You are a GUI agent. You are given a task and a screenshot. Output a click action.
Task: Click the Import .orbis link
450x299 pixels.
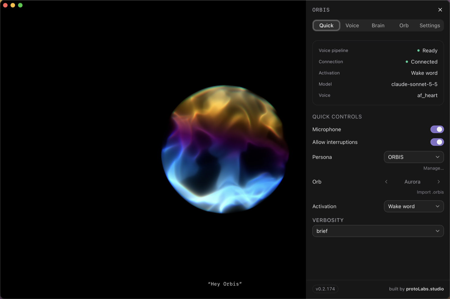point(430,192)
